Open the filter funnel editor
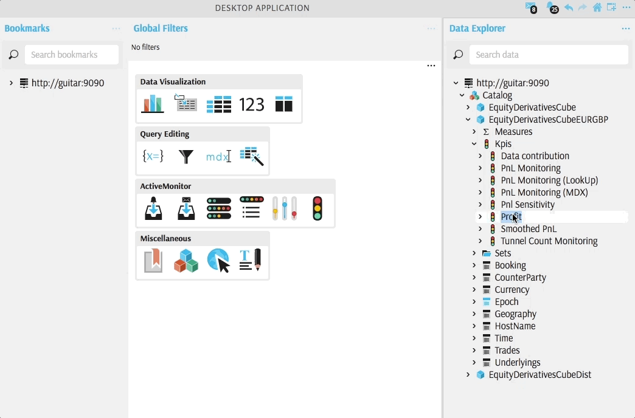This screenshot has width=635, height=418. coord(186,157)
